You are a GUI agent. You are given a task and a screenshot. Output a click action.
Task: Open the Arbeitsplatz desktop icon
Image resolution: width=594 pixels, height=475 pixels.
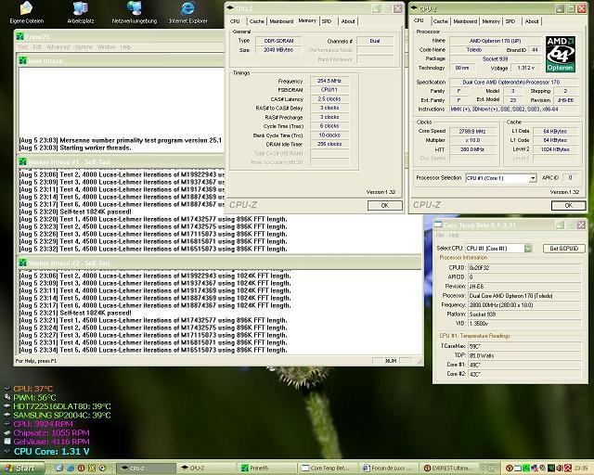click(x=81, y=10)
